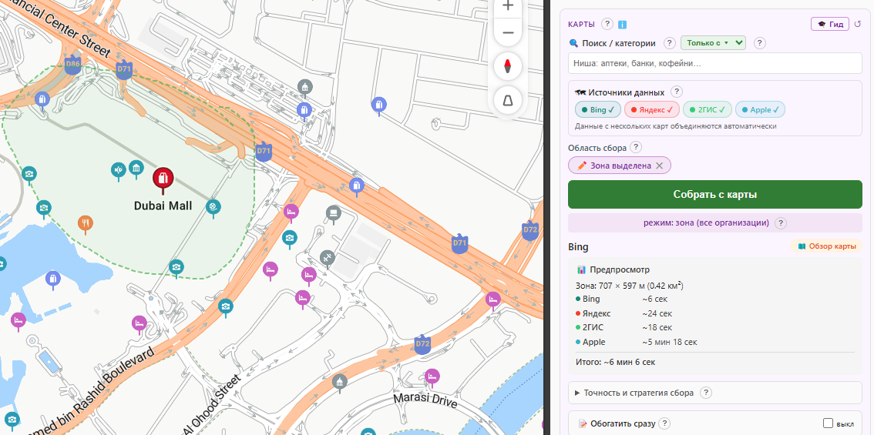The height and width of the screenshot is (435, 874).
Task: Click the pencil icon in Зона выделена chip
Action: [x=582, y=166]
